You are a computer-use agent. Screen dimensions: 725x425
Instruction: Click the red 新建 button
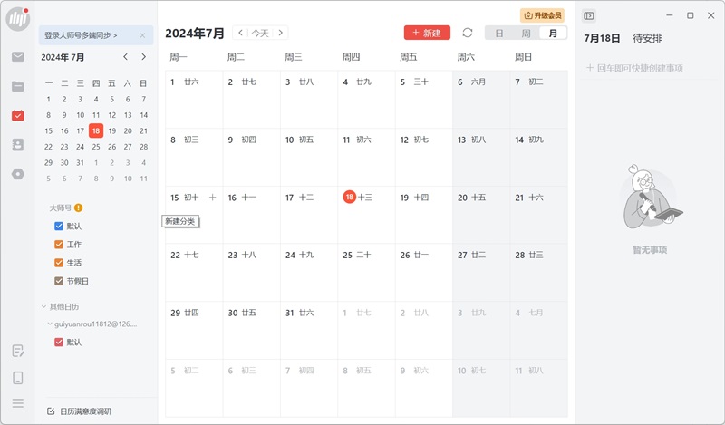point(427,33)
